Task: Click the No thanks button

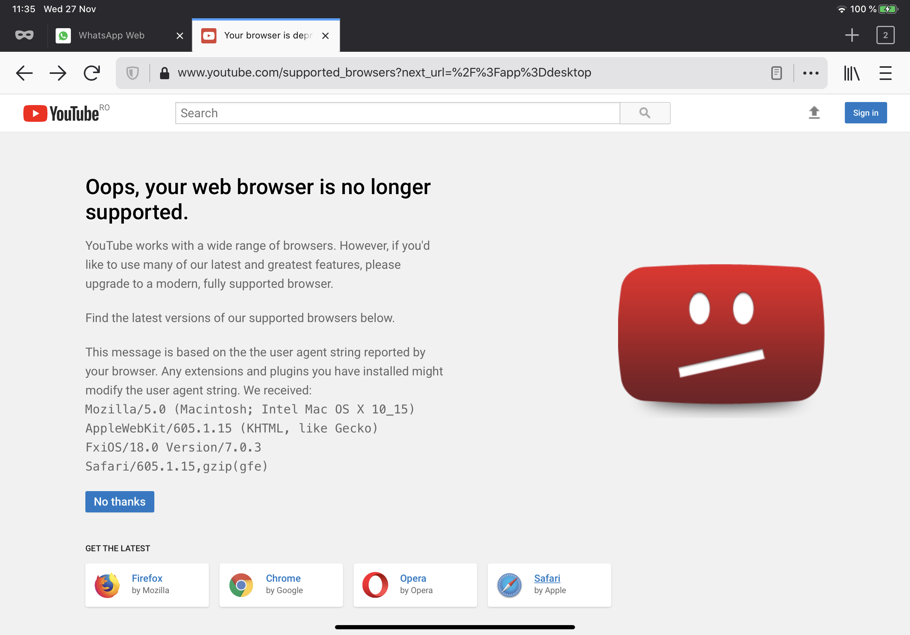Action: click(120, 502)
